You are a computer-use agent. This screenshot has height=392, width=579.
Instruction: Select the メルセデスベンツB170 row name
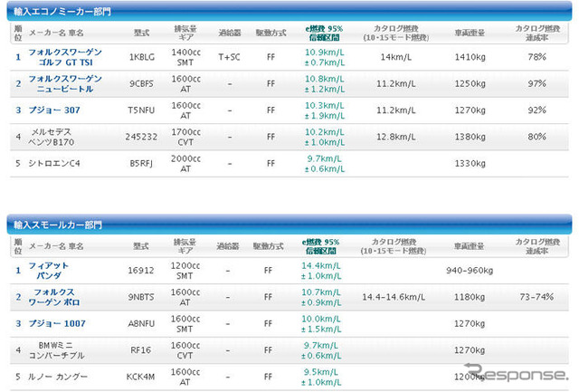point(51,137)
